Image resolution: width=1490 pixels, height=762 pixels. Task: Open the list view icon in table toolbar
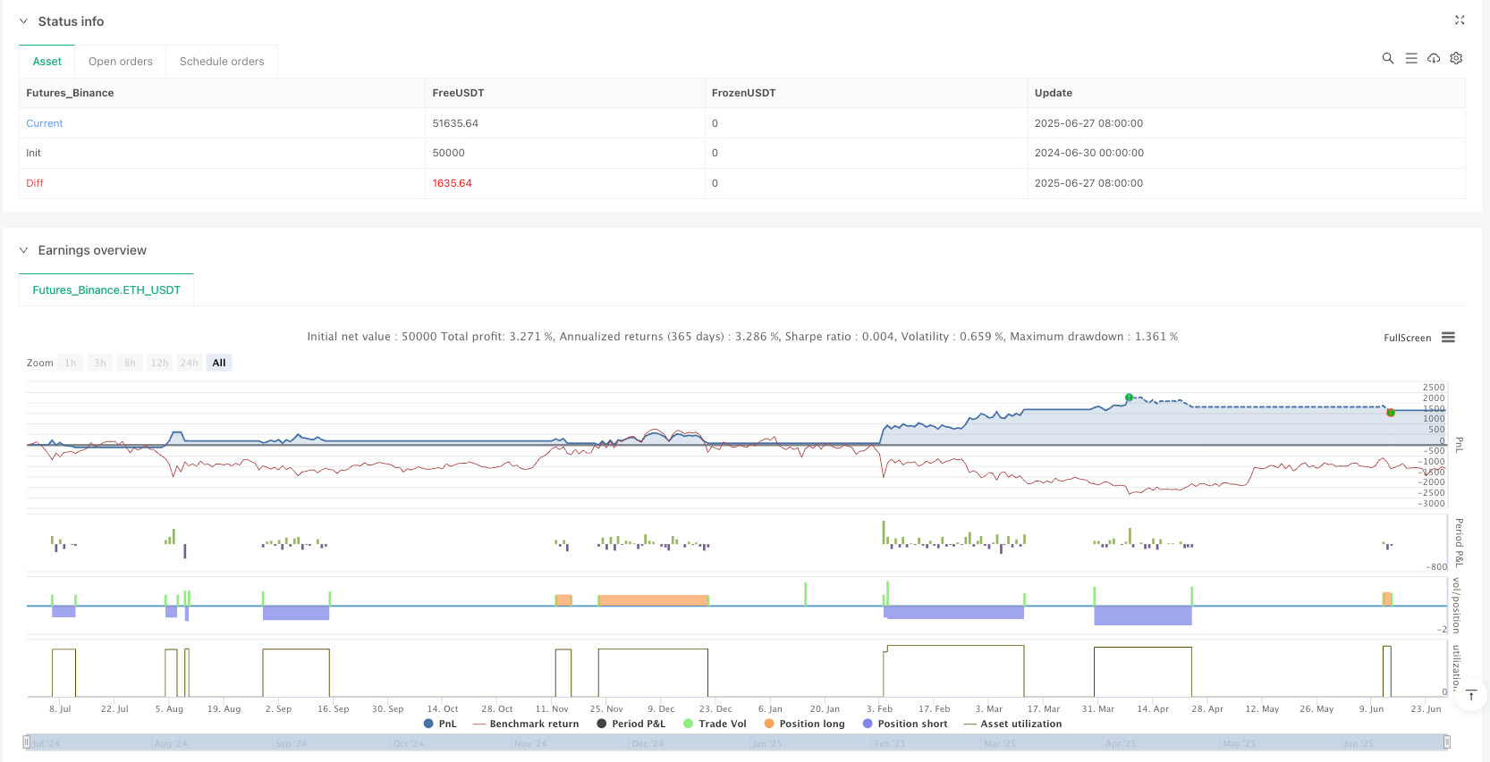(1410, 58)
